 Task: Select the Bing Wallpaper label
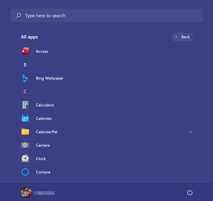(x=49, y=78)
